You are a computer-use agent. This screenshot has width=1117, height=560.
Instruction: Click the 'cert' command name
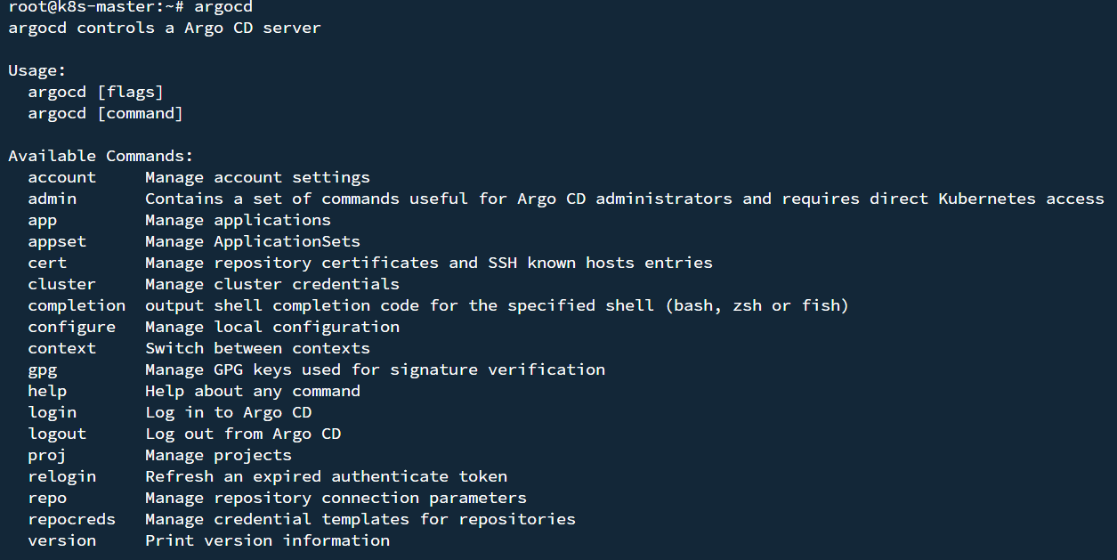click(x=47, y=263)
